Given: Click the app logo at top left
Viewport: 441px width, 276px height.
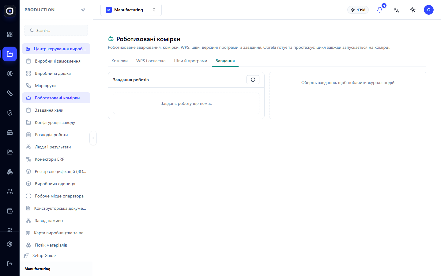Looking at the screenshot, I should (x=10, y=11).
